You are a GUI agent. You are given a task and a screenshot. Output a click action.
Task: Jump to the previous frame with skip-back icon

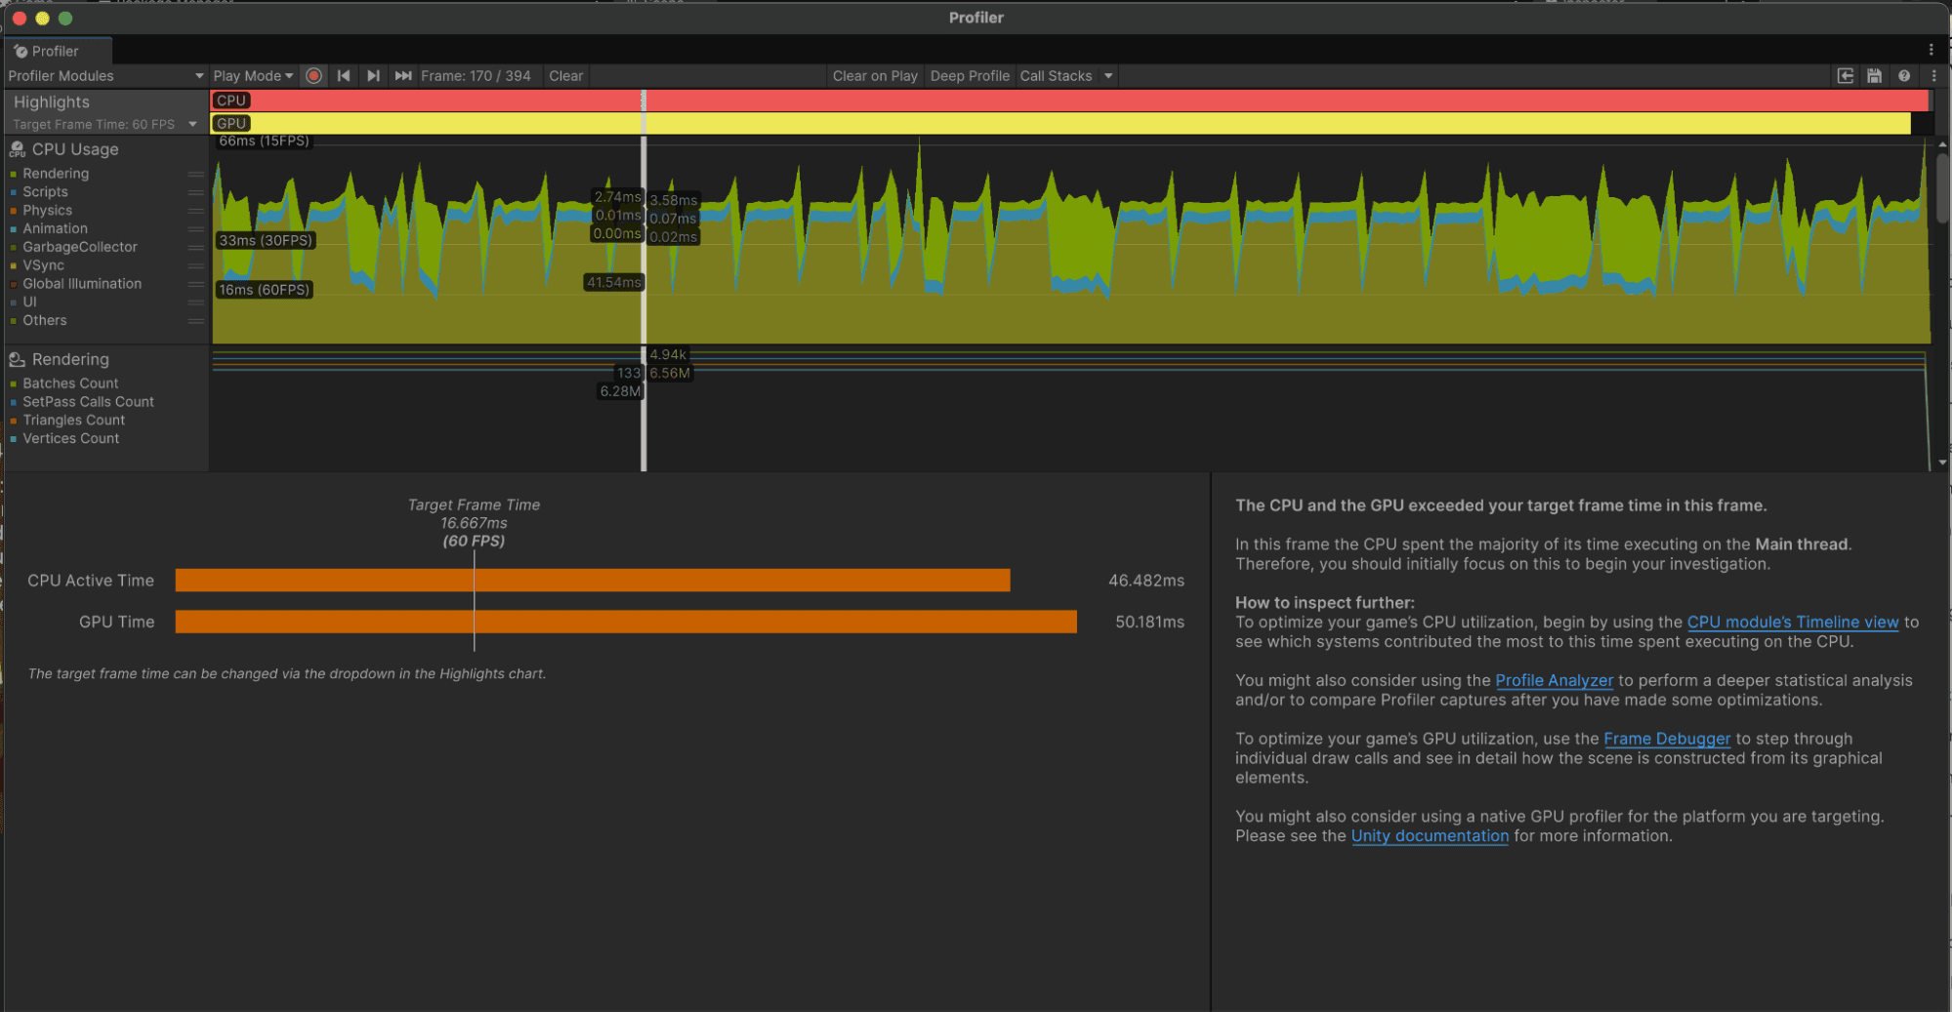click(x=344, y=75)
